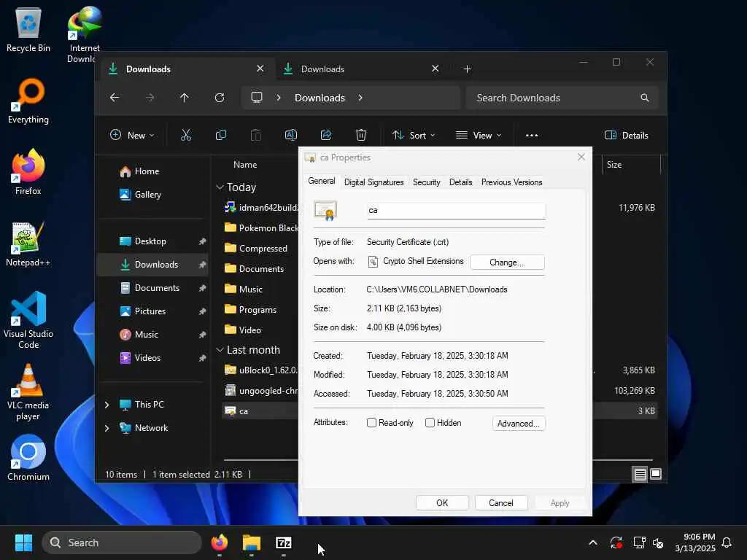Select Pictures in the navigation pane
The width and height of the screenshot is (747, 560).
[152, 311]
